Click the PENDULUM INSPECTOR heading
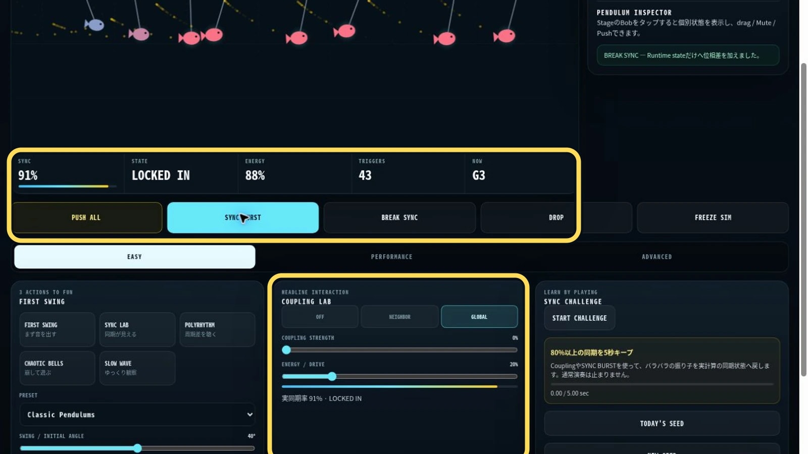 coord(634,13)
